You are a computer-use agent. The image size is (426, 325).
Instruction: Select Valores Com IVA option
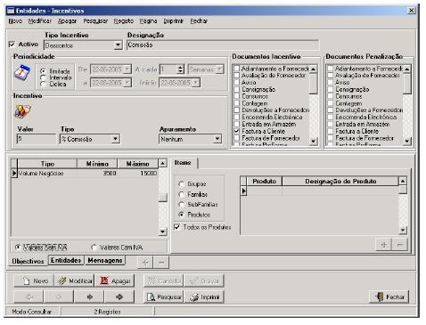point(94,247)
